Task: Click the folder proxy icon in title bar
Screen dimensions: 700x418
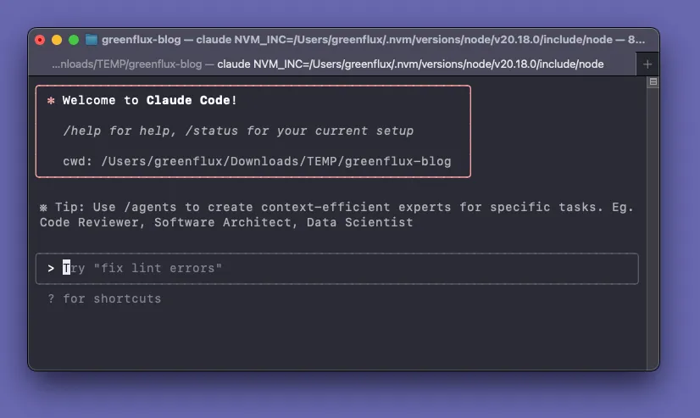Action: (x=92, y=40)
